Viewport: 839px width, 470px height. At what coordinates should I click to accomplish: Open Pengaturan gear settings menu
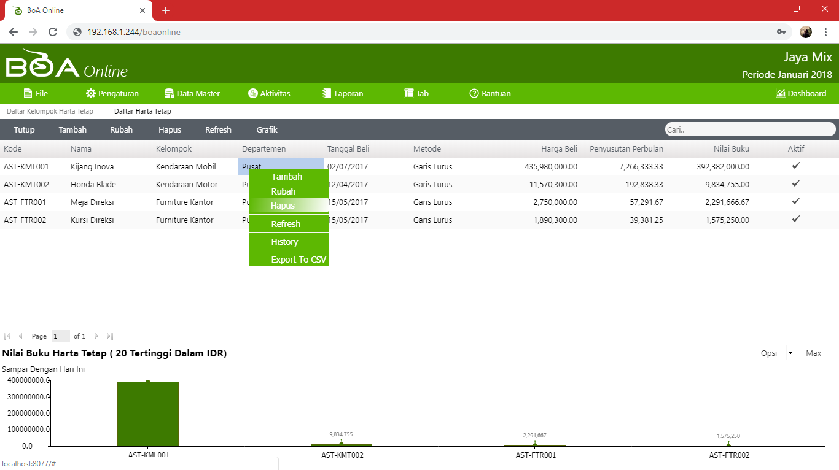91,93
